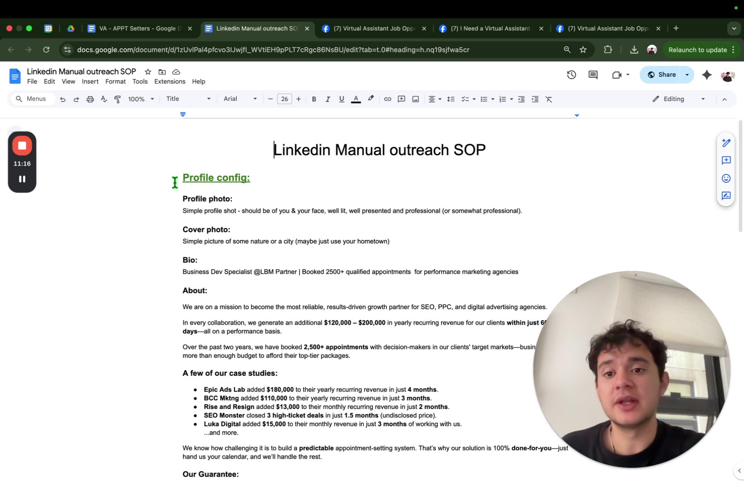This screenshot has width=744, height=483.
Task: Open the comment history panel
Action: click(x=593, y=75)
